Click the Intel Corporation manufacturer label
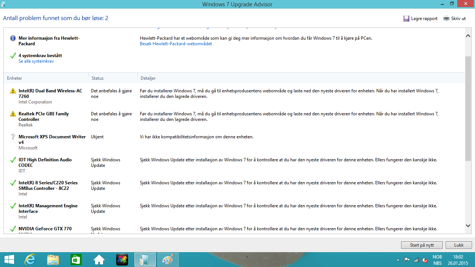This screenshot has width=475, height=267. point(35,102)
